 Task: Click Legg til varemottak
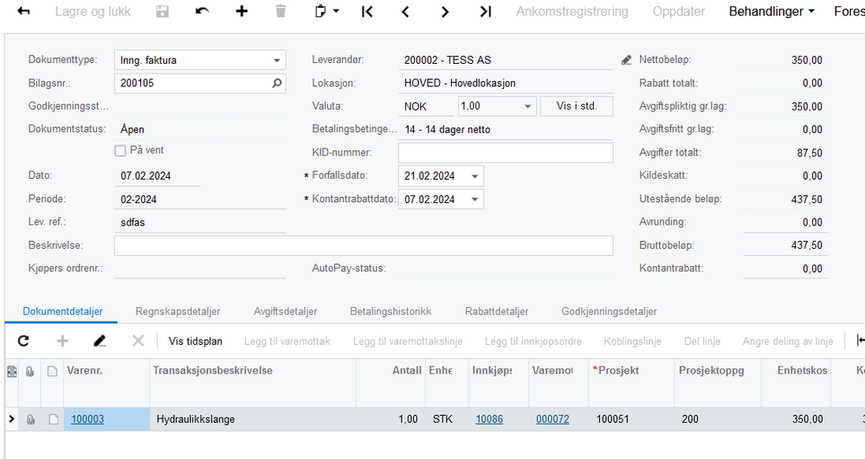[x=287, y=341]
